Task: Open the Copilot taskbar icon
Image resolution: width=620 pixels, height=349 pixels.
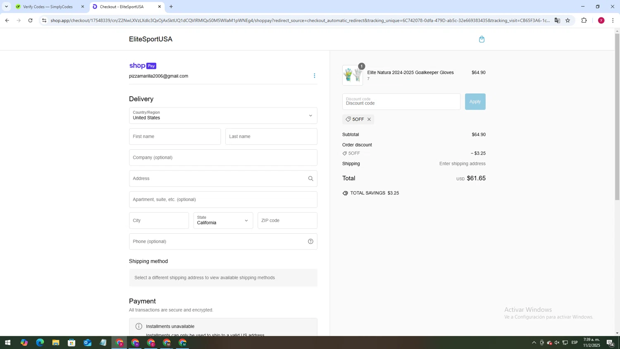Action: pos(24,343)
